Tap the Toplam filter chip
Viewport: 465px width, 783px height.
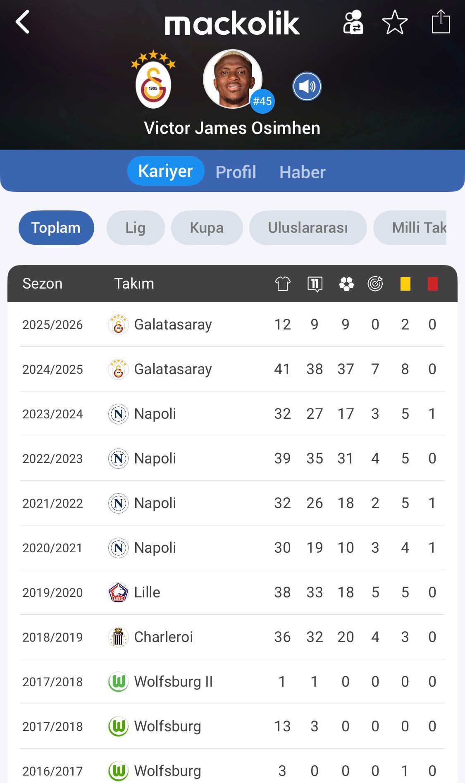click(56, 228)
